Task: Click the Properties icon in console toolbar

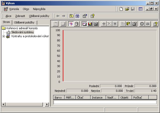Action: [85, 16]
